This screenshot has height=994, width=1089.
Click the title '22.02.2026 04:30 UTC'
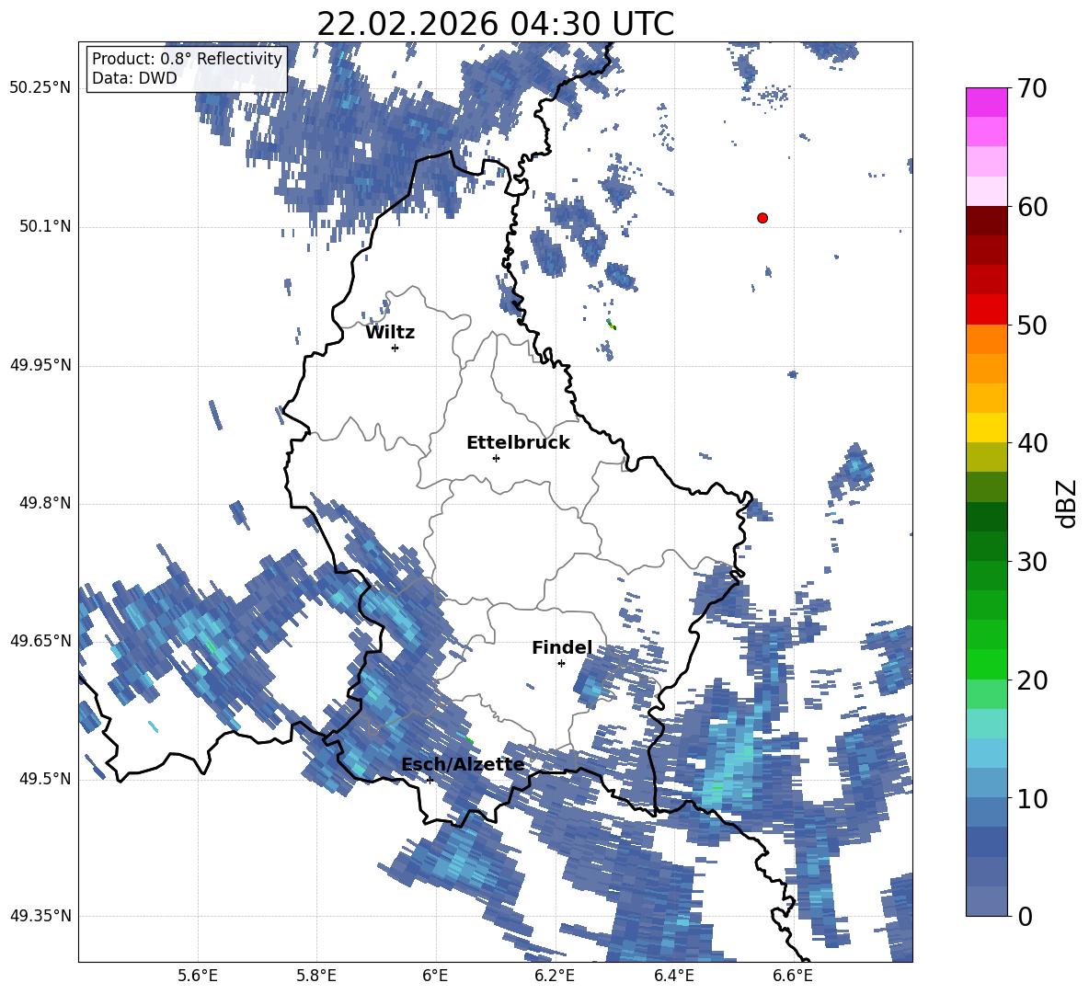tap(495, 24)
